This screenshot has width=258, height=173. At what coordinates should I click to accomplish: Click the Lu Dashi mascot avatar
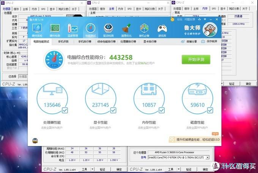(x=210, y=30)
